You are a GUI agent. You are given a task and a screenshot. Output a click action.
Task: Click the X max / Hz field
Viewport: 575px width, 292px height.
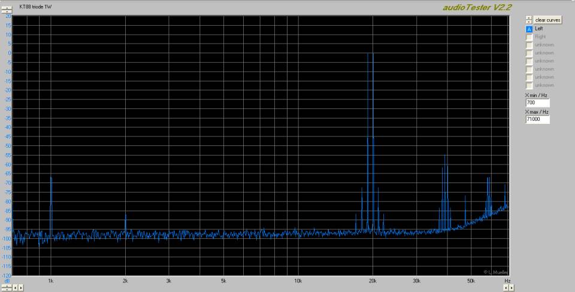coord(537,120)
